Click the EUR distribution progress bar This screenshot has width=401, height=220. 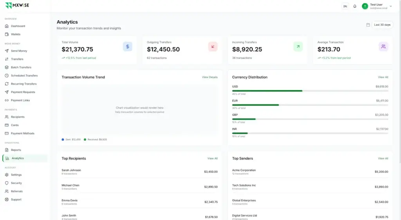click(x=310, y=105)
